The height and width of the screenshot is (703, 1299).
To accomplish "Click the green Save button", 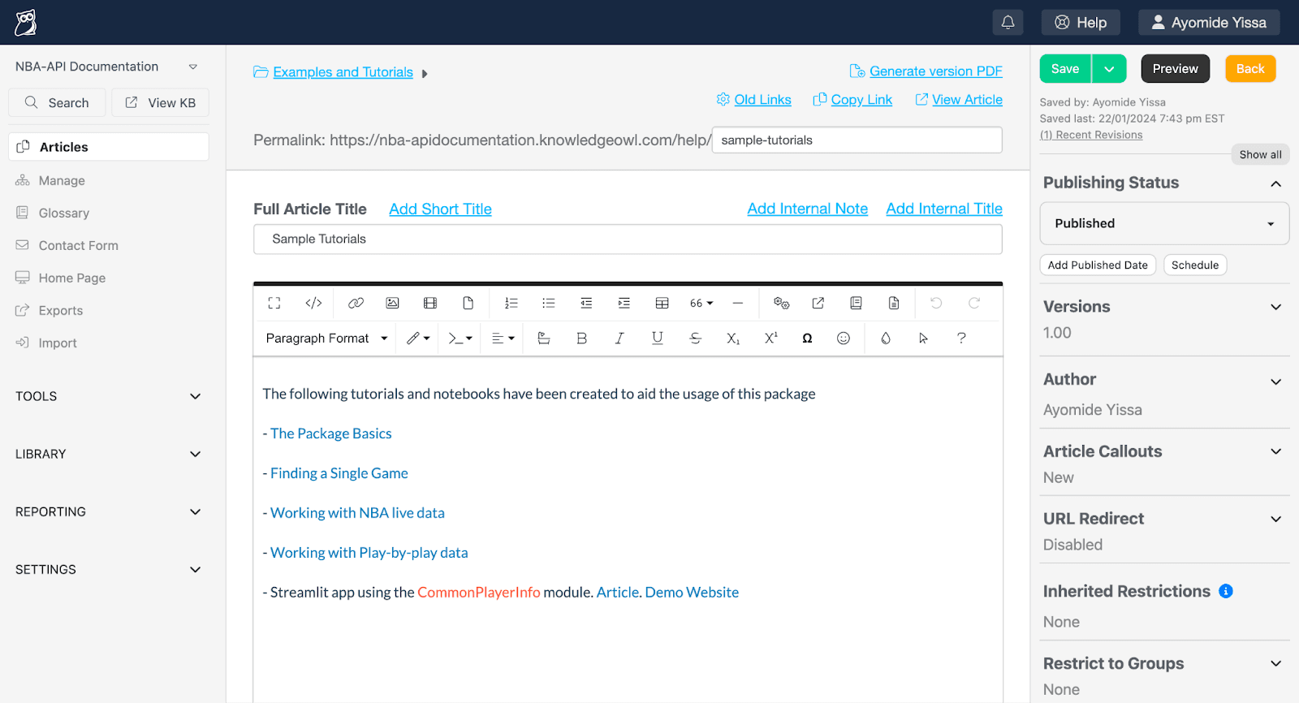I will [1065, 69].
